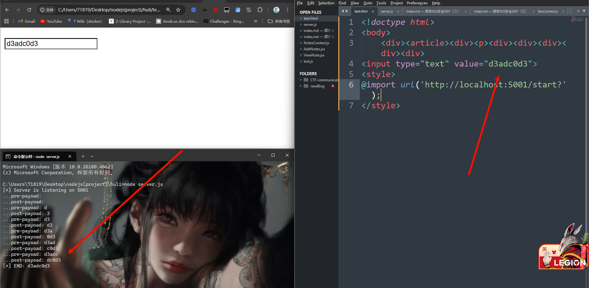Open the apps grid in bookmarks bar
The height and width of the screenshot is (288, 589).
6,21
